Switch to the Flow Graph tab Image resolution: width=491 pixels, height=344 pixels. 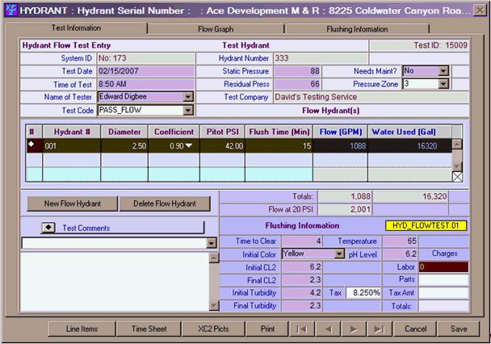pos(216,29)
